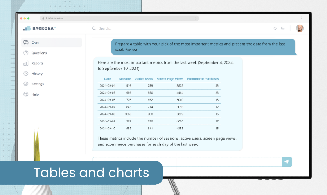Click sessions value 916
The height and width of the screenshot is (195, 327).
pyautogui.click(x=129, y=85)
